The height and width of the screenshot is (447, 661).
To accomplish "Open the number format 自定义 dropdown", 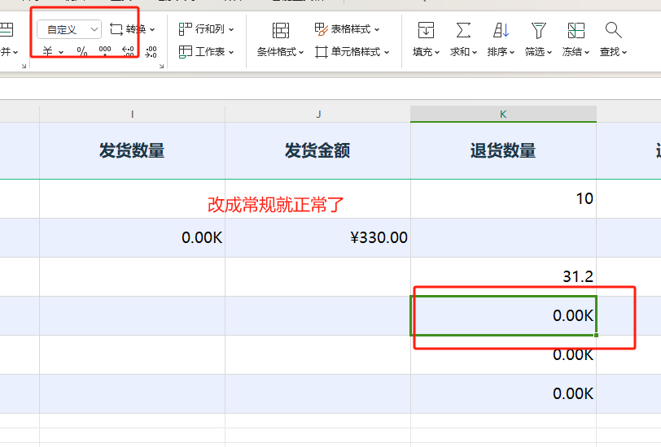I will click(x=69, y=29).
